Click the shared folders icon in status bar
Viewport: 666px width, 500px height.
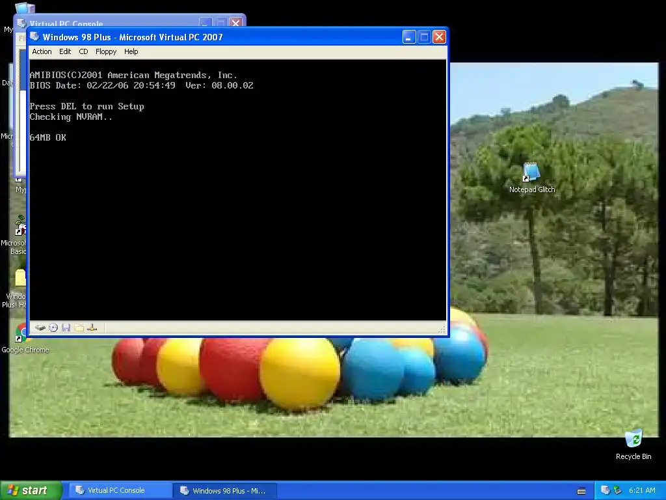[x=79, y=327]
